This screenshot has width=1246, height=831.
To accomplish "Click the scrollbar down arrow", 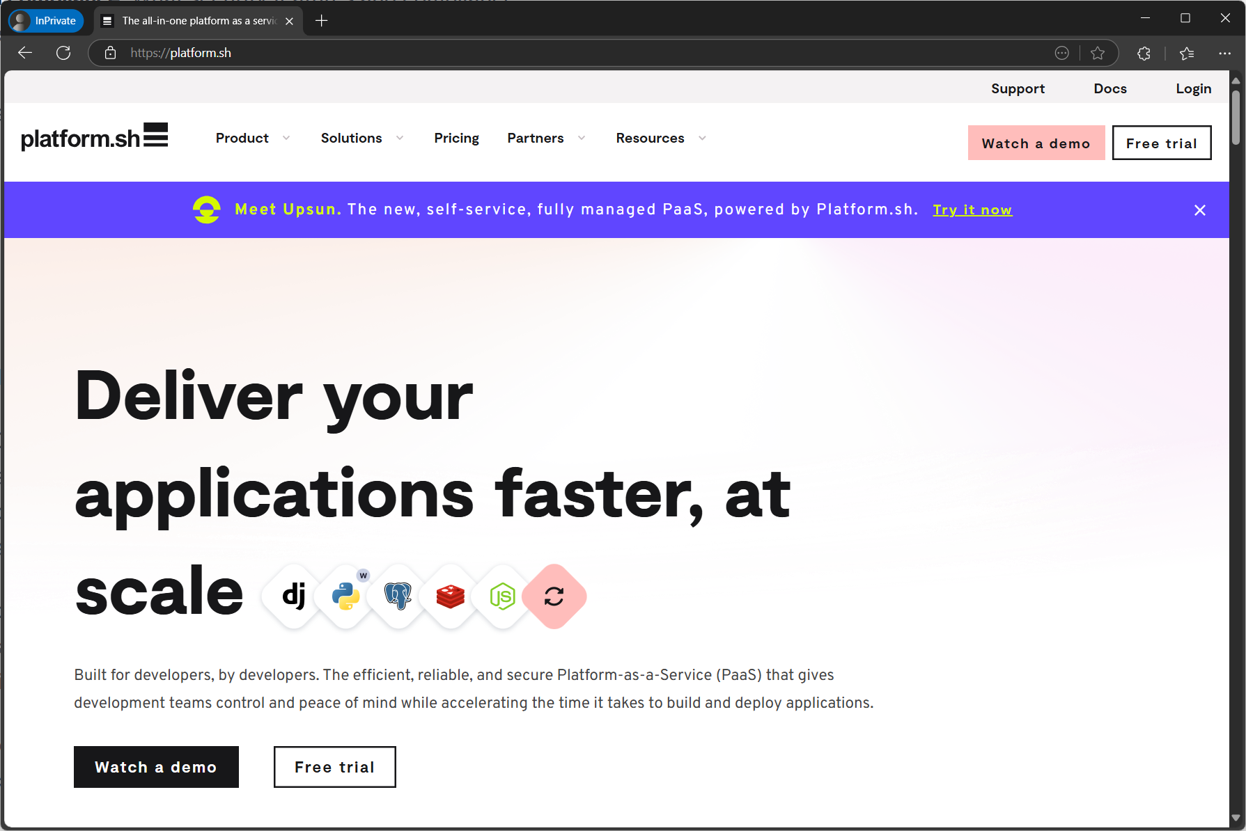I will (x=1236, y=818).
